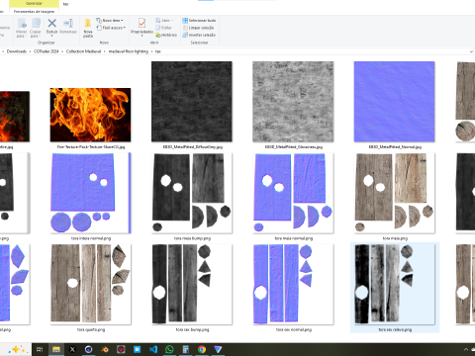Open the Novo item dropdown

tap(110, 21)
